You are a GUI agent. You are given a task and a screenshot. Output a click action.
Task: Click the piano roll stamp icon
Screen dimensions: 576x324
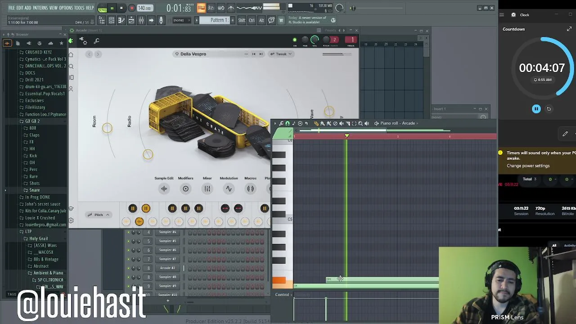tap(300, 123)
